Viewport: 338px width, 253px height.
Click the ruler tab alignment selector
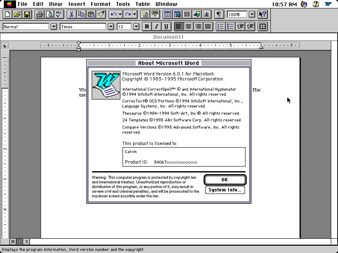click(5, 46)
